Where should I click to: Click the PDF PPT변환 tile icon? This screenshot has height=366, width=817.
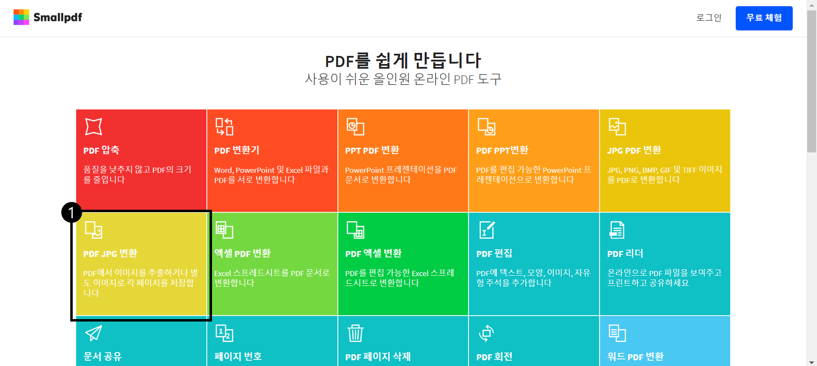pos(487,126)
